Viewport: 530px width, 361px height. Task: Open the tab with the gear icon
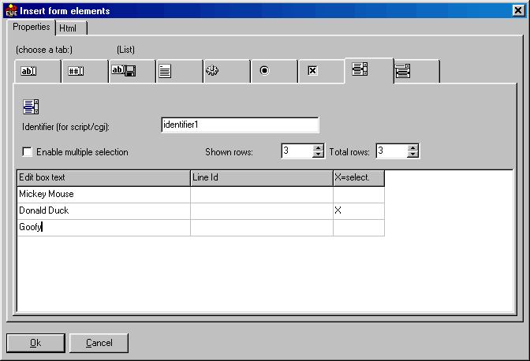[211, 71]
